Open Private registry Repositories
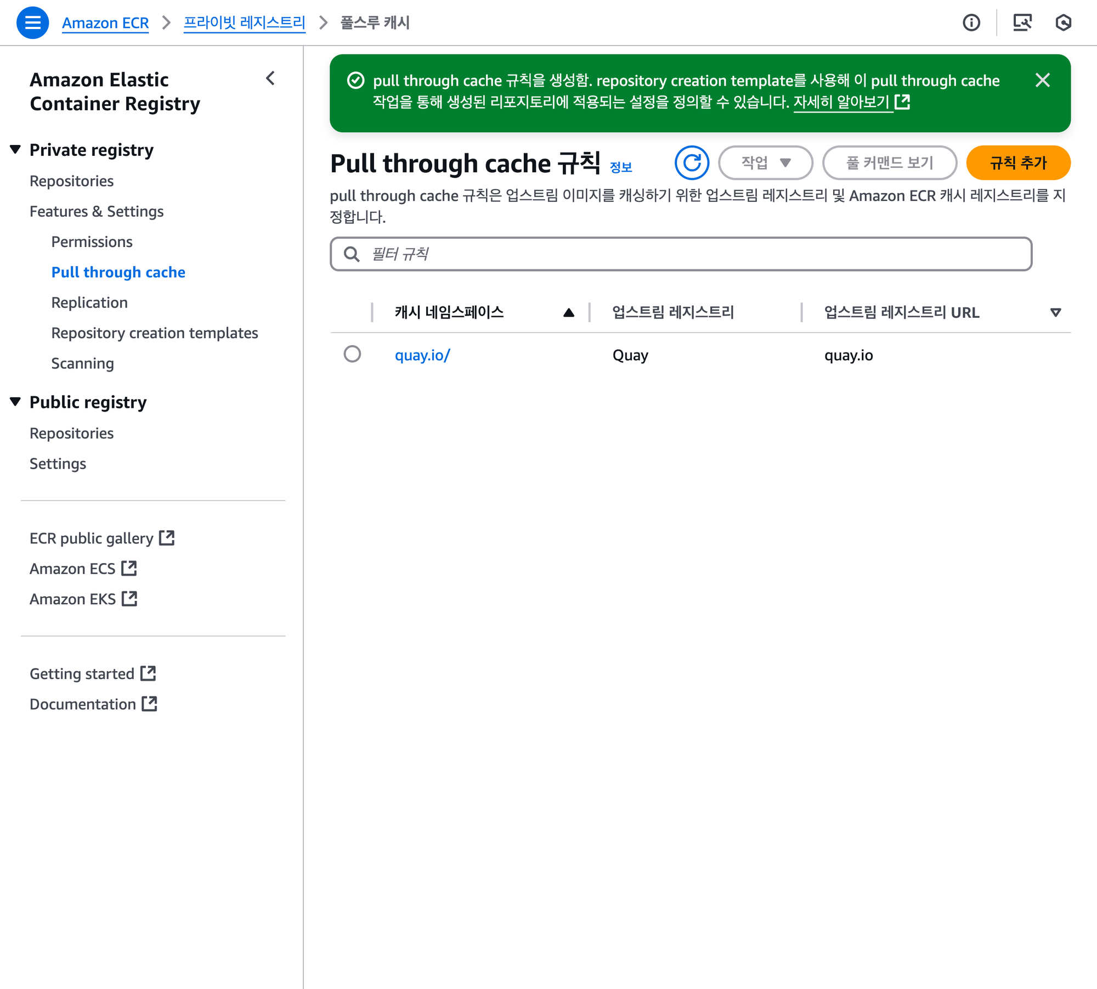The height and width of the screenshot is (989, 1097). [x=72, y=181]
